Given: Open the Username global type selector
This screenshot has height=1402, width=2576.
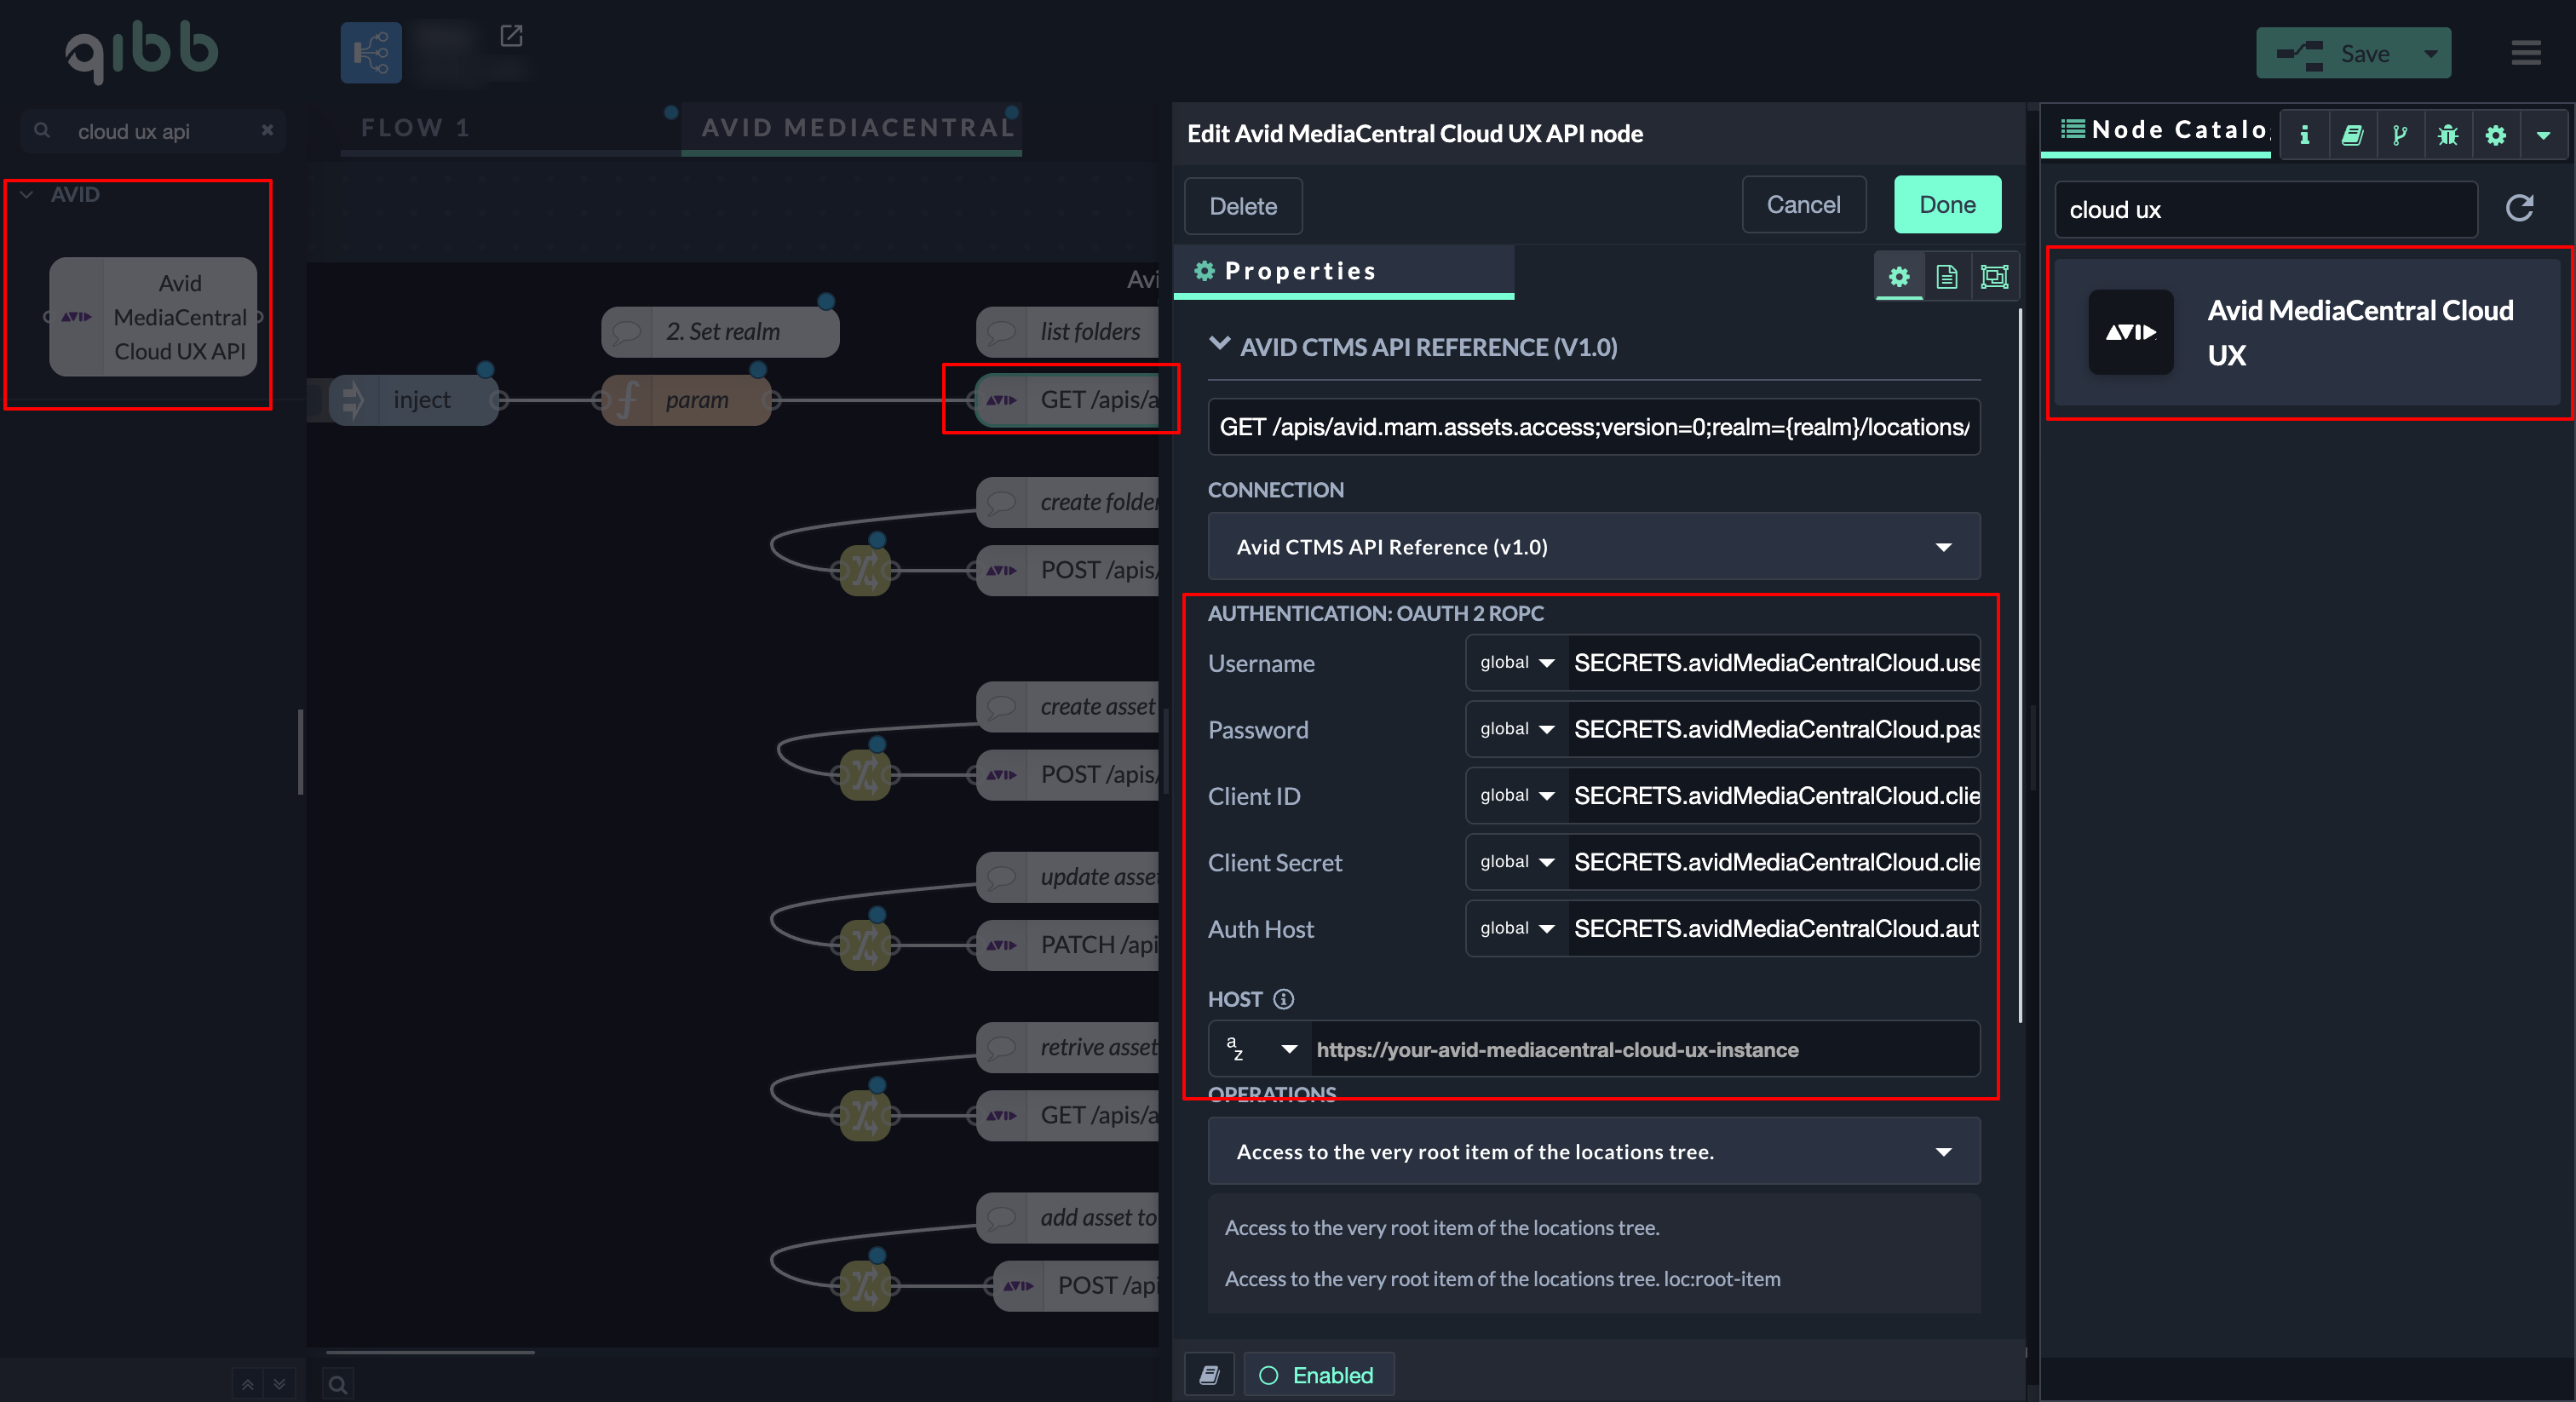Looking at the screenshot, I should [x=1516, y=662].
